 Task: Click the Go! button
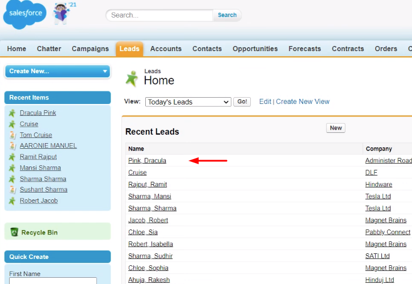(242, 102)
